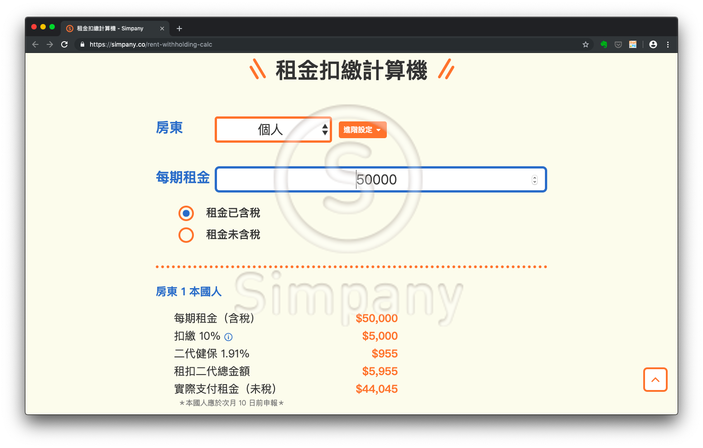Select the 租金未含稅 radio option
This screenshot has width=703, height=448.
pyautogui.click(x=186, y=235)
